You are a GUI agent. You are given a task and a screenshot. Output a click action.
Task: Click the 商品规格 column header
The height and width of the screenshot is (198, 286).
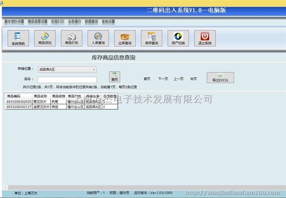(x=58, y=96)
